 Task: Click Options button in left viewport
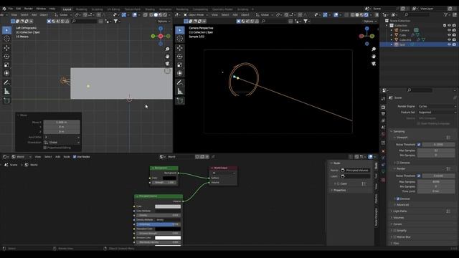point(164,21)
